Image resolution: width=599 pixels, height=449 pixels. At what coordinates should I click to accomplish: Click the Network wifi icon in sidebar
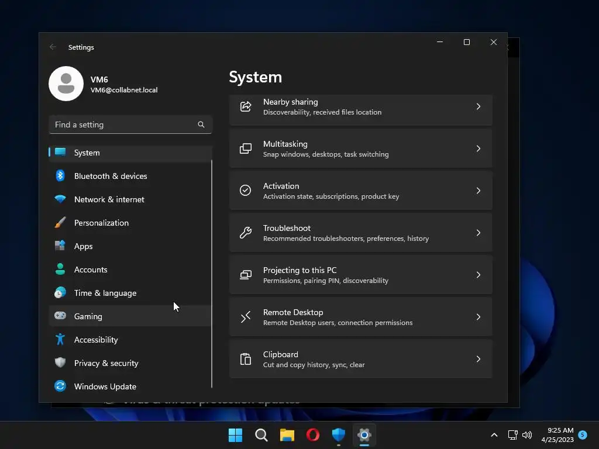coord(60,199)
